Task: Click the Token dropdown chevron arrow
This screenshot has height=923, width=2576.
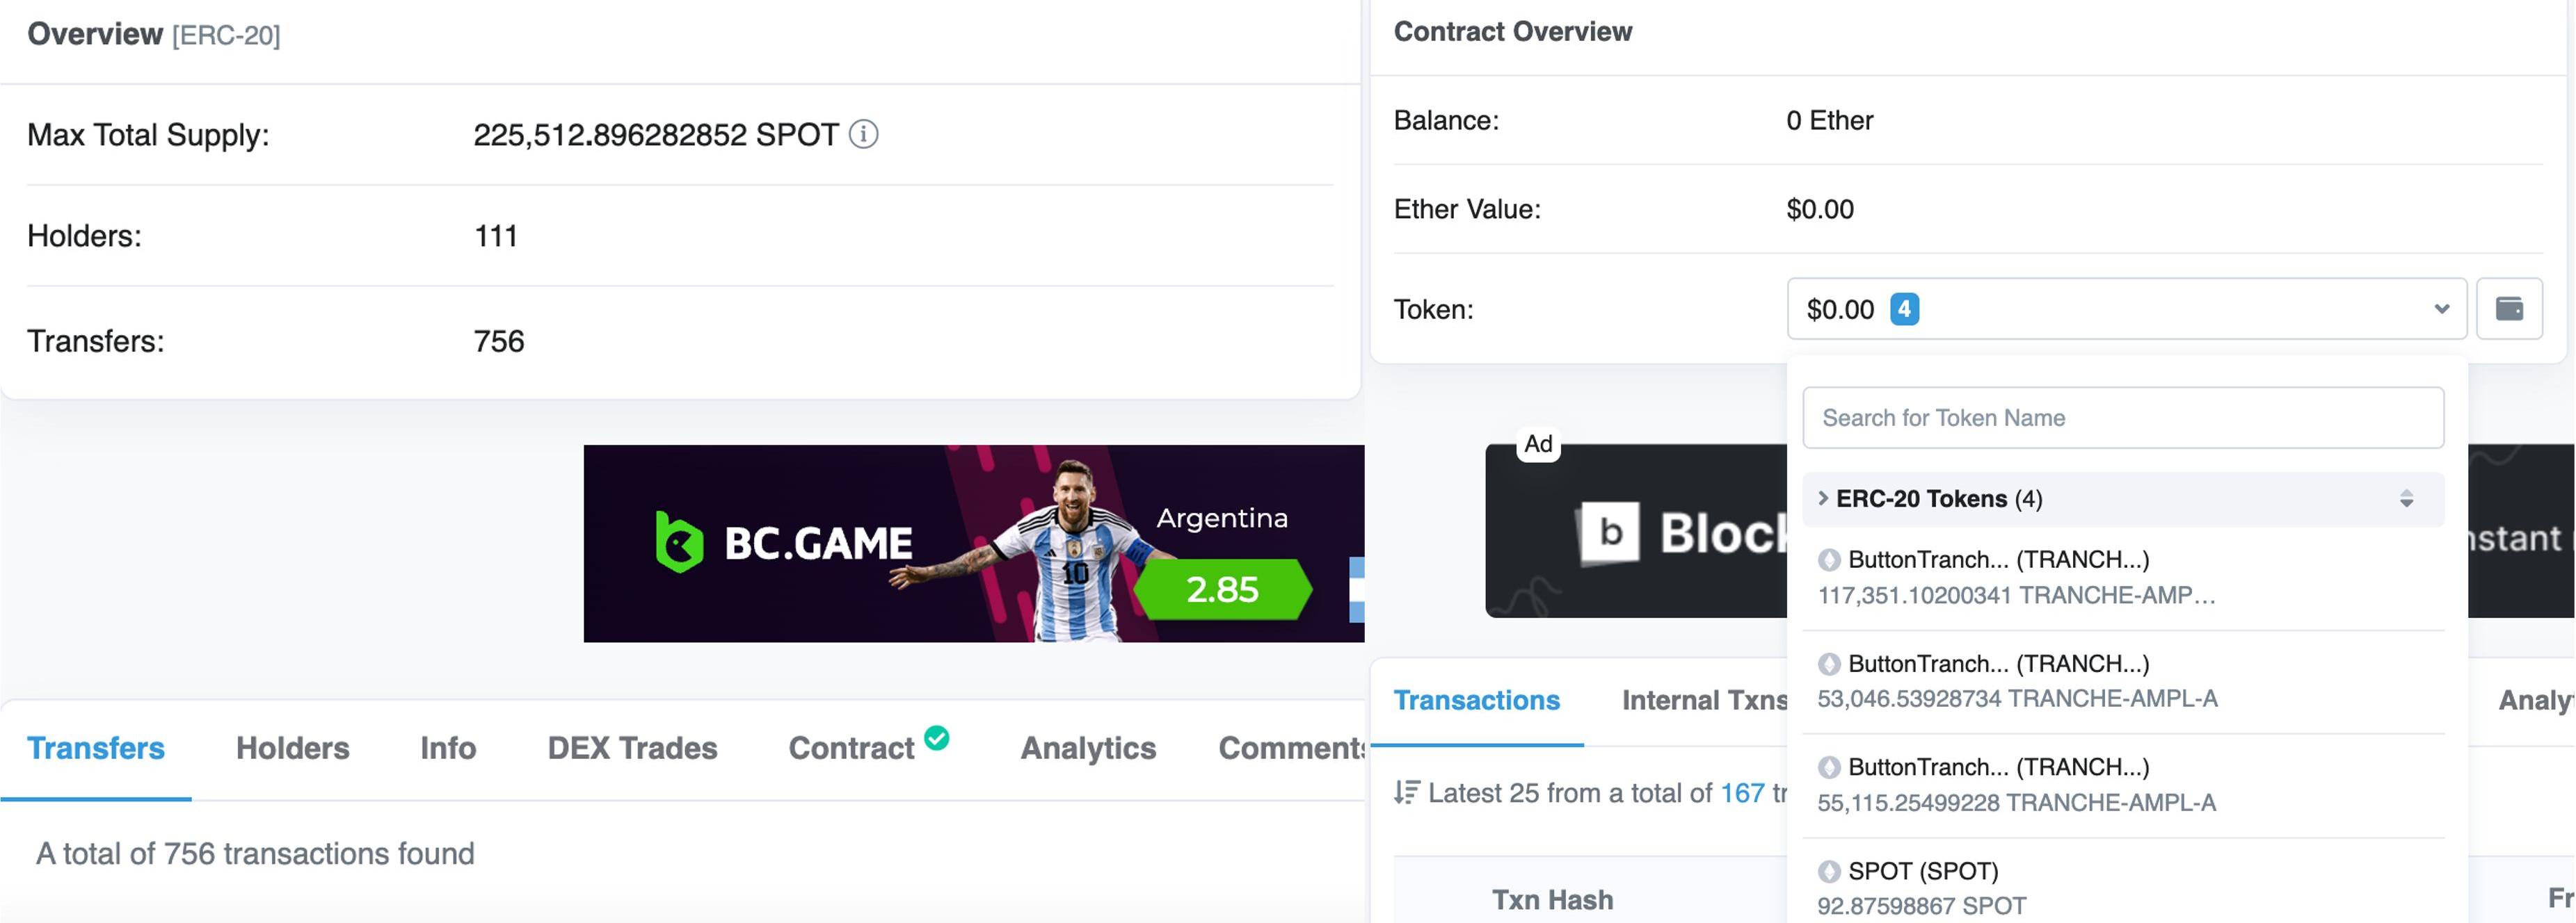Action: coord(2442,309)
